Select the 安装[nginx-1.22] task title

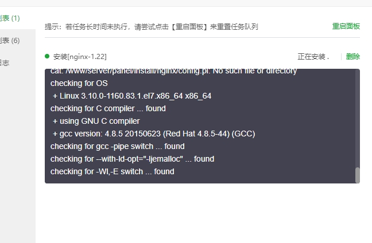(80, 57)
